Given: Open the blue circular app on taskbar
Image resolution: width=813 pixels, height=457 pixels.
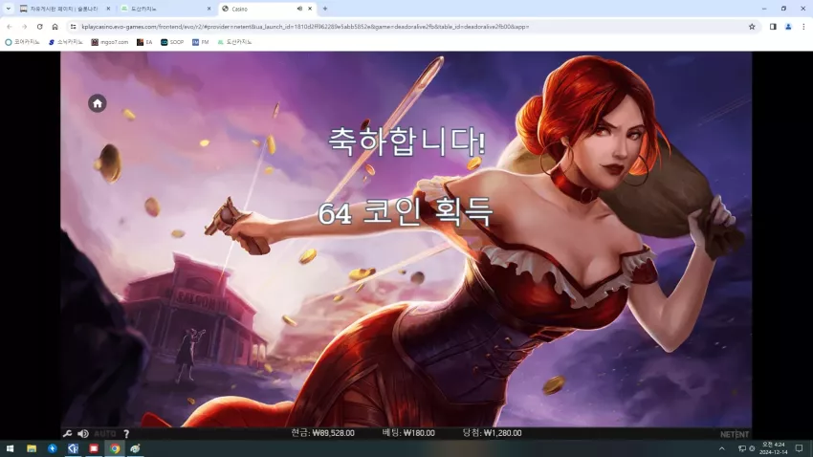Looking at the screenshot, I should tap(53, 448).
